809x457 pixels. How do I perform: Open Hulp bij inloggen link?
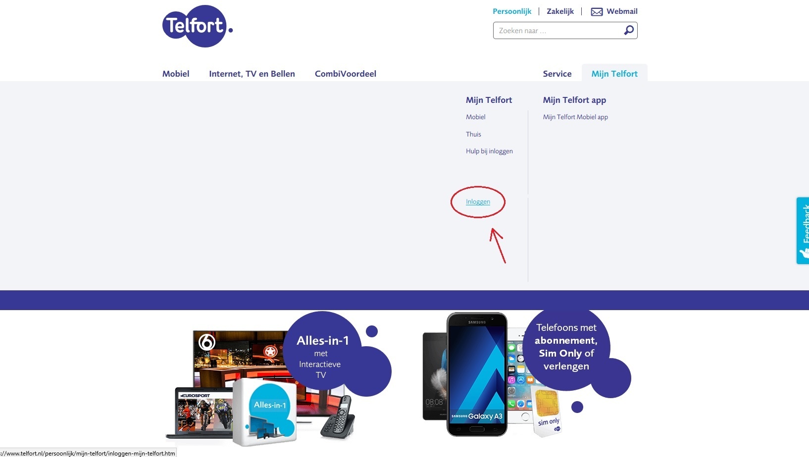pyautogui.click(x=489, y=151)
